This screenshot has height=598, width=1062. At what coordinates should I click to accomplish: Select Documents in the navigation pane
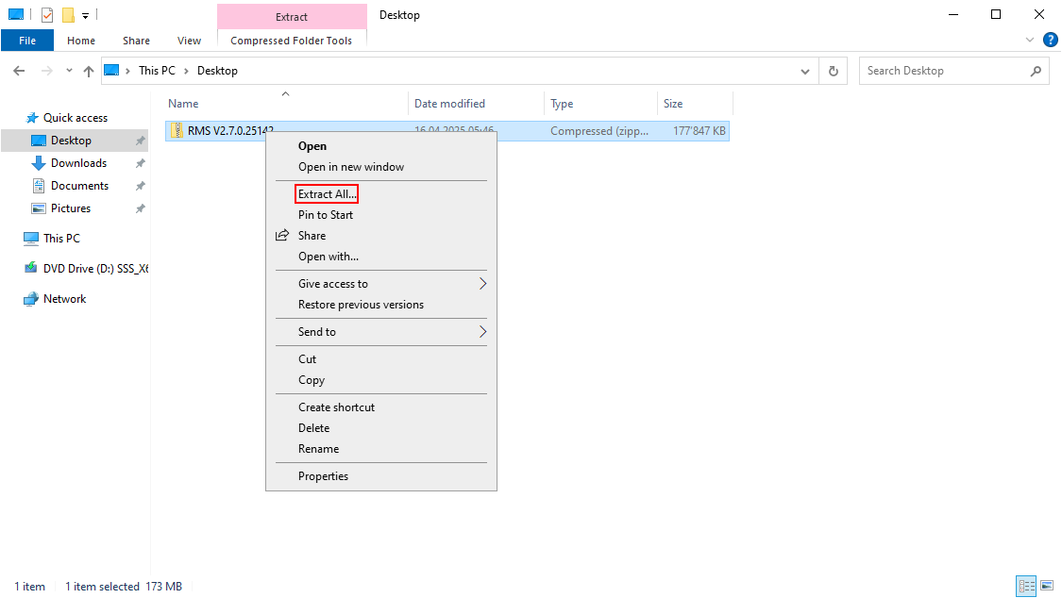point(79,186)
